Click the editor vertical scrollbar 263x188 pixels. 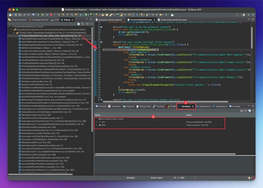pyautogui.click(x=252, y=38)
